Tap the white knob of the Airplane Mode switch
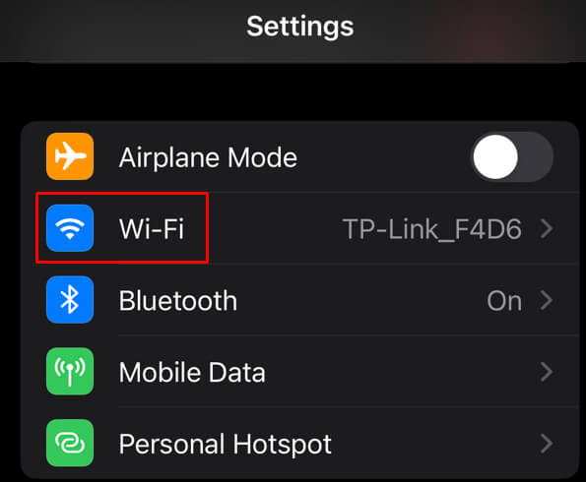 495,156
